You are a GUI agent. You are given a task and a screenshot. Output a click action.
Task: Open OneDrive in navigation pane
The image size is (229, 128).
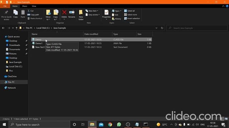tap(12, 76)
